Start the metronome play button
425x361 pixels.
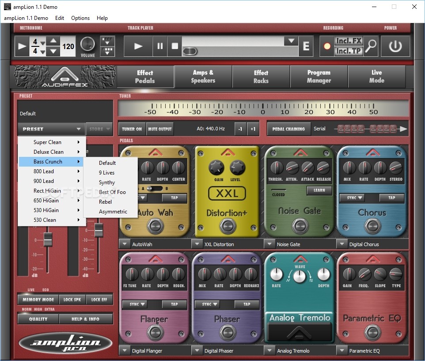pyautogui.click(x=22, y=46)
